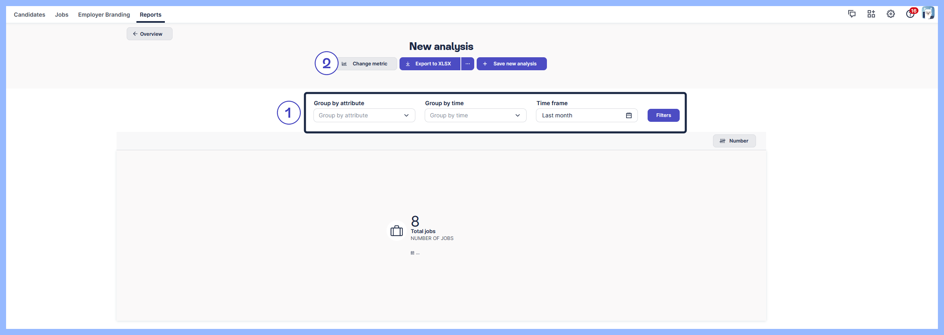Open help icon with 16 notifications
Viewport: 944px width, 335px height.
[910, 14]
